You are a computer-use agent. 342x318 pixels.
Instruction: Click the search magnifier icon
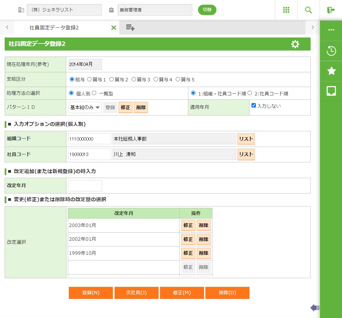pyautogui.click(x=309, y=10)
